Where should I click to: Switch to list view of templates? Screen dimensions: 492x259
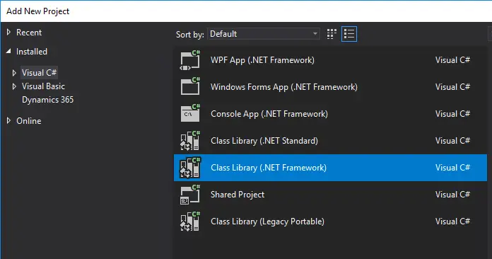(349, 34)
